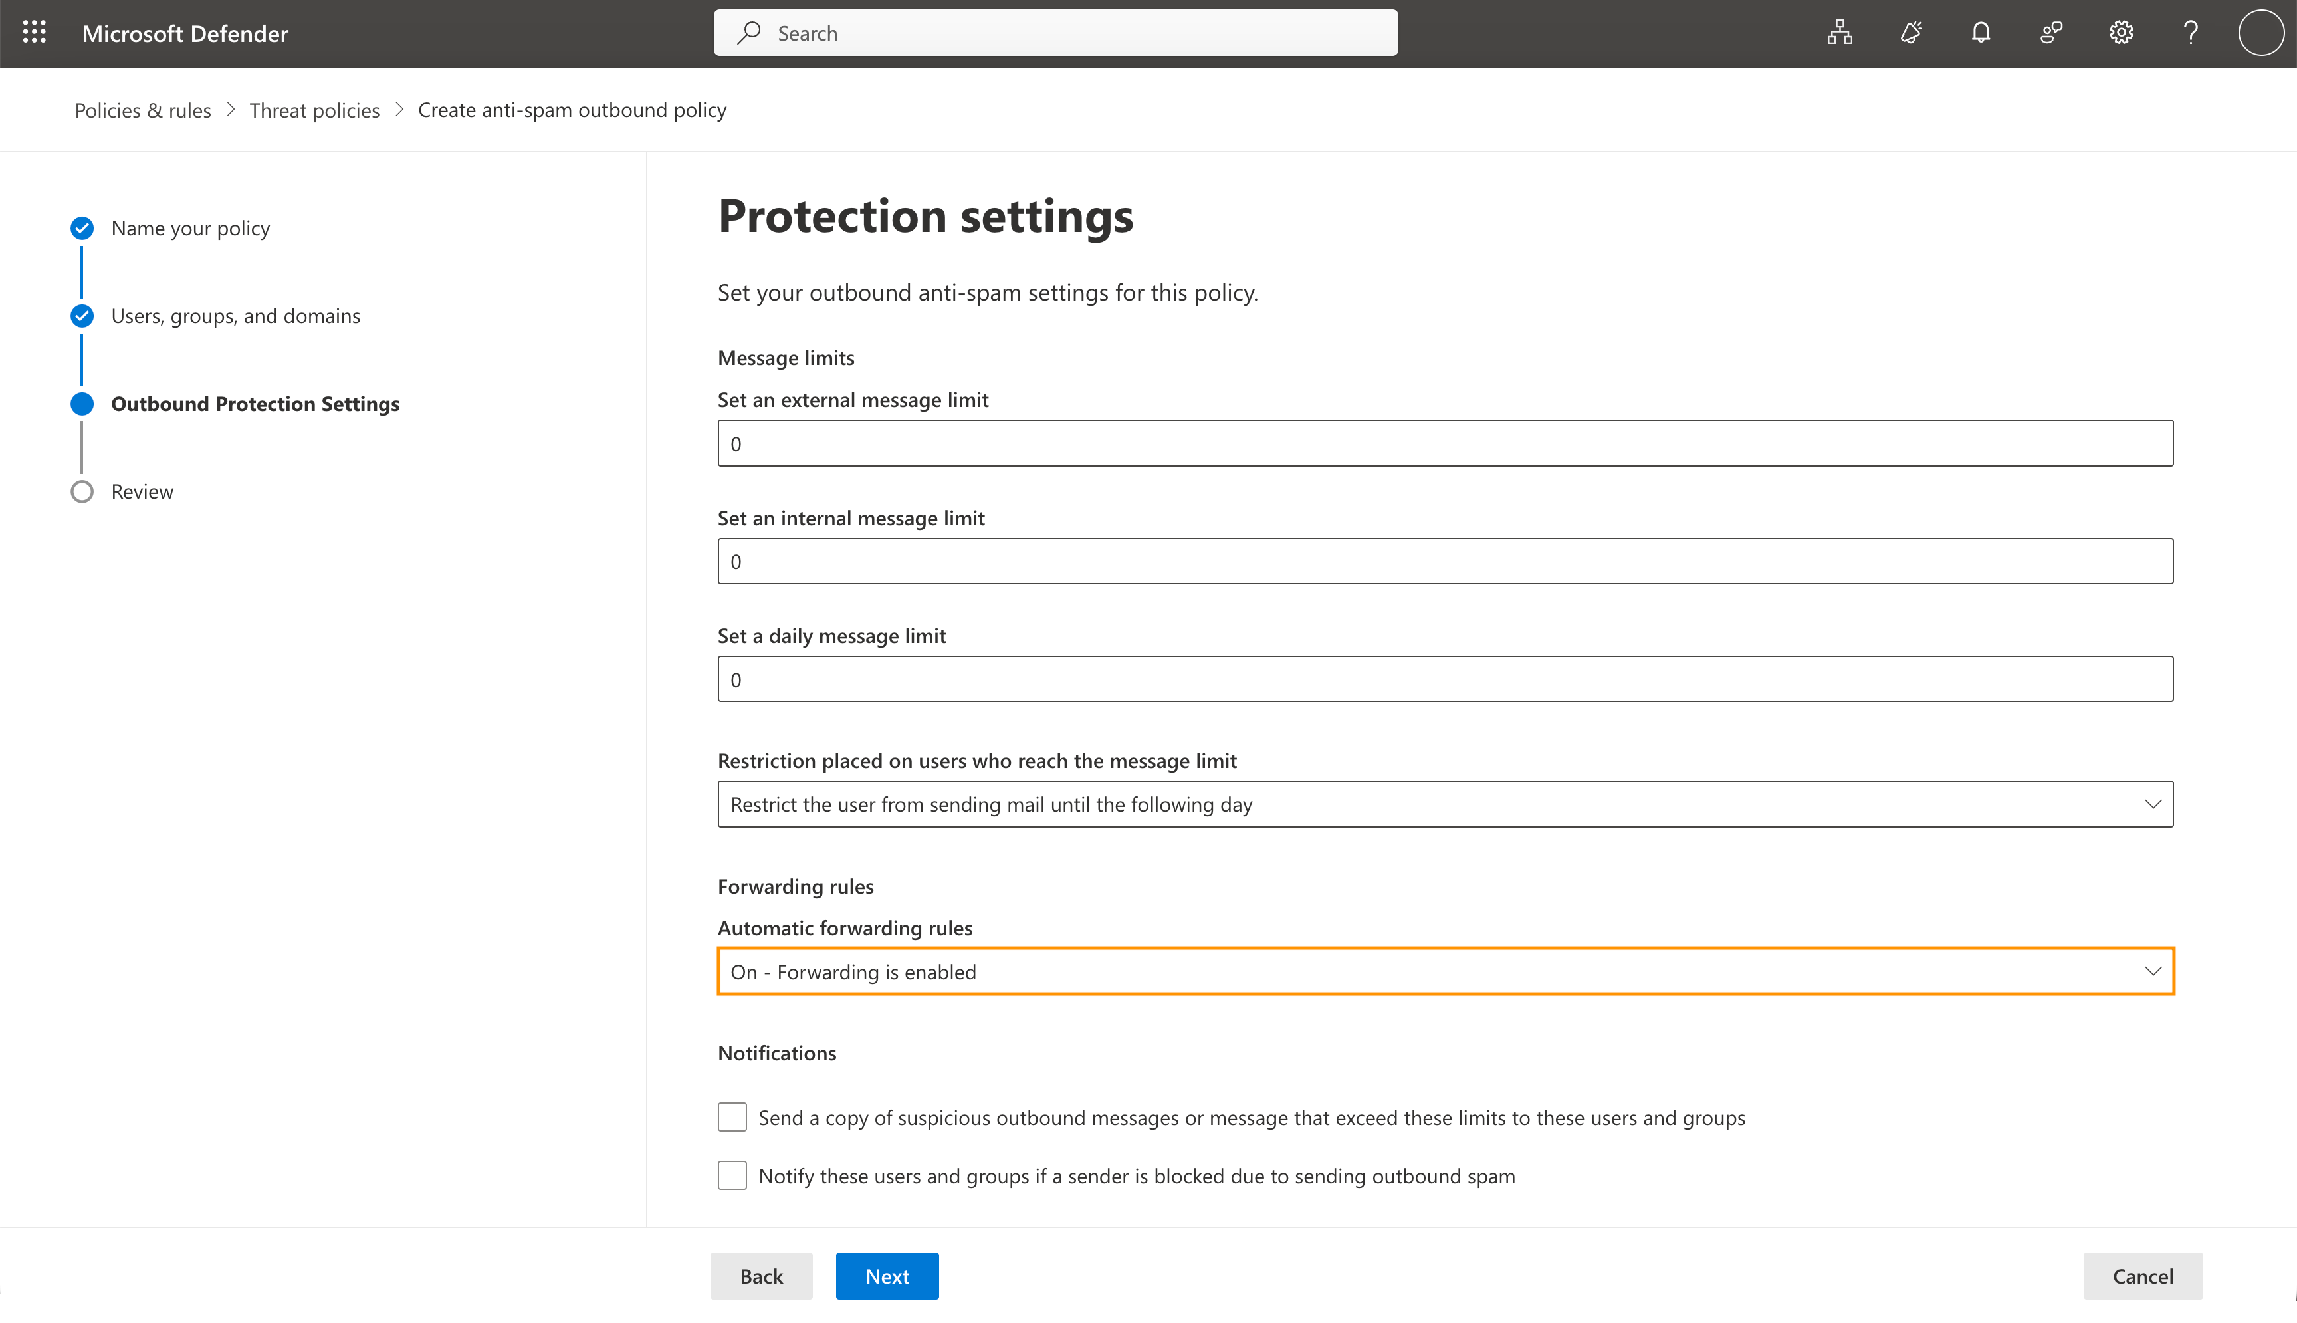Screen dimensions: 2297x1323
Task: Select Users, groups, and domains wizard step
Action: pyautogui.click(x=235, y=316)
